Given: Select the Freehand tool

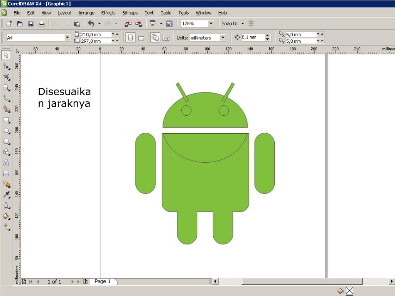Looking at the screenshot, I should point(6,98).
